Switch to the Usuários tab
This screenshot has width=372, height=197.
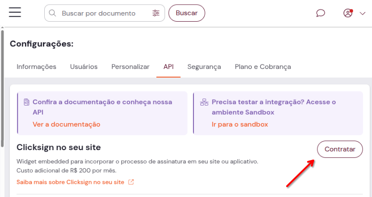pyautogui.click(x=84, y=67)
